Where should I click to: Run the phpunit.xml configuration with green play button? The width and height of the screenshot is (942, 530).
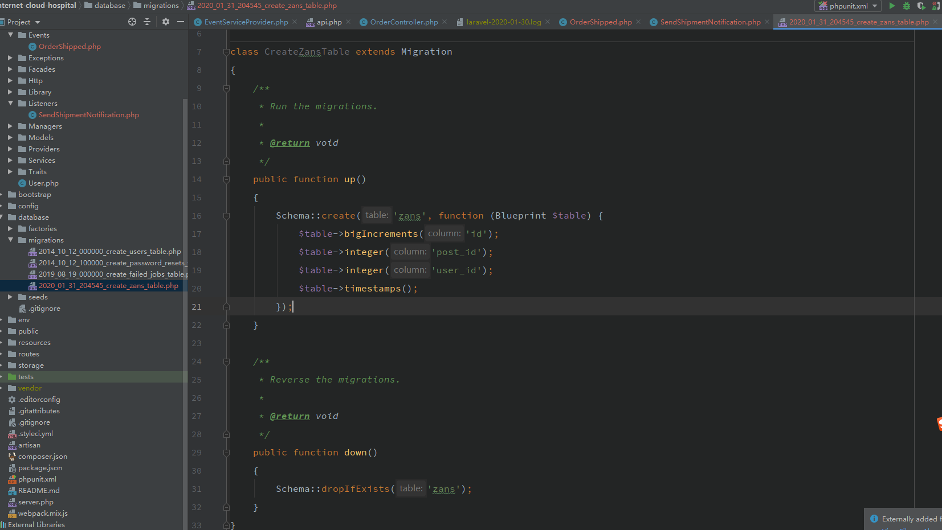click(x=892, y=6)
